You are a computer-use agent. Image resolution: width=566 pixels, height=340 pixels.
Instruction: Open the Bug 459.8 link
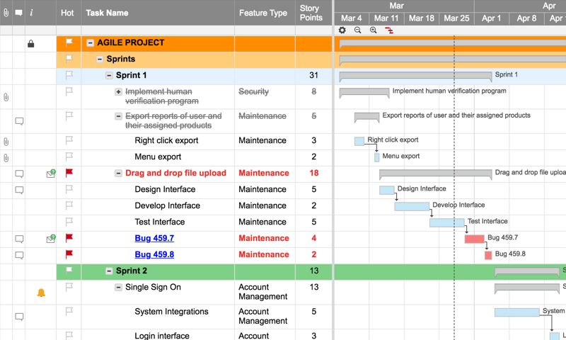tap(154, 255)
